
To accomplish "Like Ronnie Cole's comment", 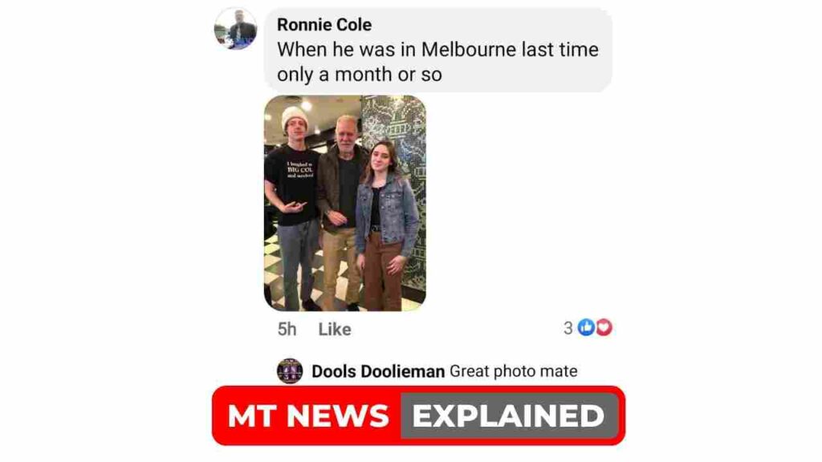I will 335,329.
